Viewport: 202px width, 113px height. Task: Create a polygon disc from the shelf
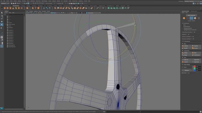coord(22,8)
